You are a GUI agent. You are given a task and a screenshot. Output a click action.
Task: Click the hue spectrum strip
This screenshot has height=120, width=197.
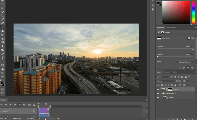[194, 13]
